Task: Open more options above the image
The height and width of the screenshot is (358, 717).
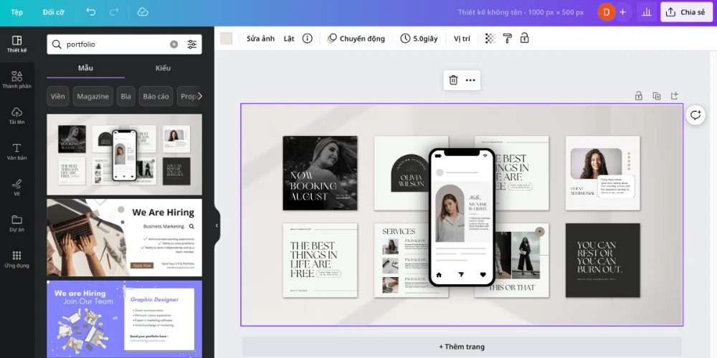Action: (470, 80)
